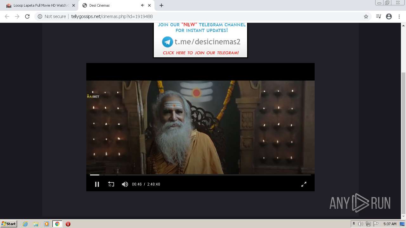Image resolution: width=406 pixels, height=228 pixels.
Task: Reload the current page
Action: click(27, 16)
